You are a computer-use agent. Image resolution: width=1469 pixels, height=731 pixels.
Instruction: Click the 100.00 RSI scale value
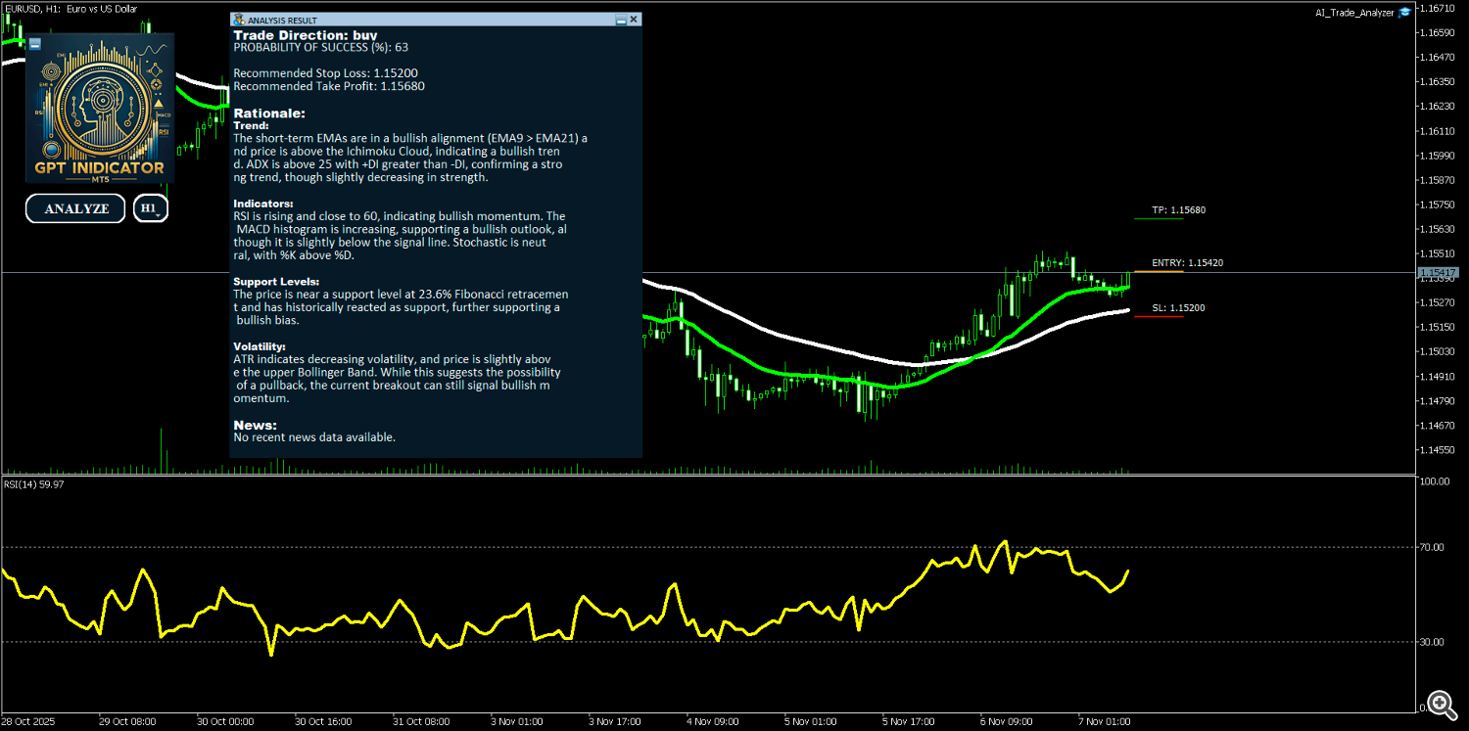click(x=1437, y=481)
